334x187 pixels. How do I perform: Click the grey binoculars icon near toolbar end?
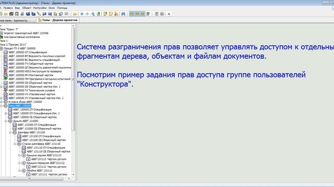[162, 14]
